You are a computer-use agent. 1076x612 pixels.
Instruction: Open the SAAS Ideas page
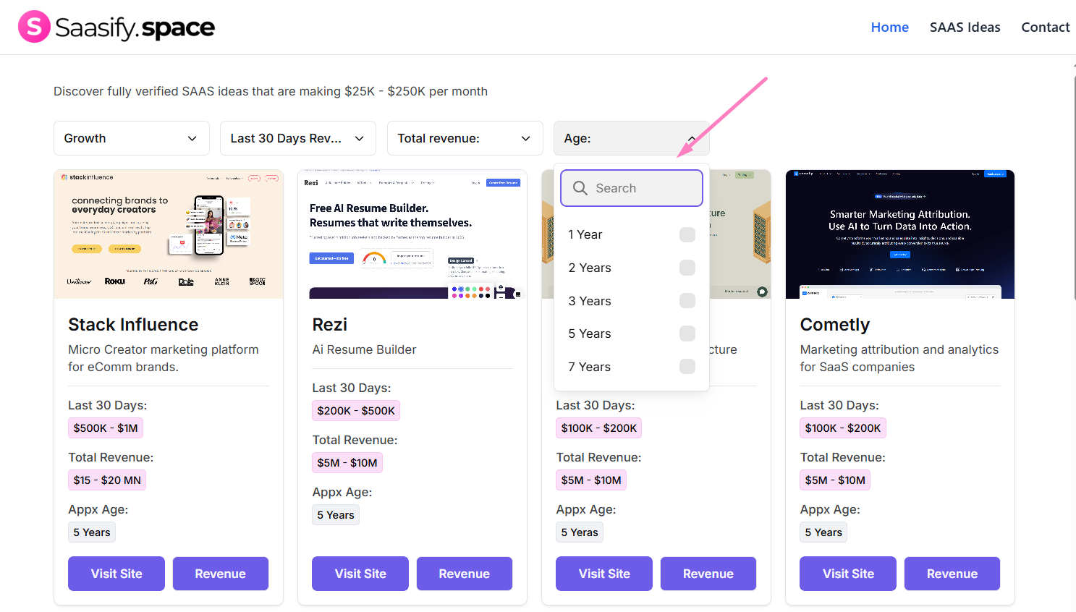pos(965,27)
